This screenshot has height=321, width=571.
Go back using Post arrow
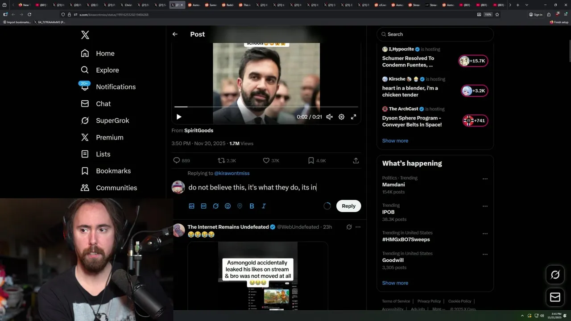[x=175, y=34]
